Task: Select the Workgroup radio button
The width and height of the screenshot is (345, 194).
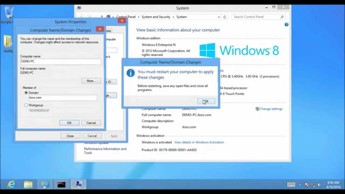Action: 26,105
